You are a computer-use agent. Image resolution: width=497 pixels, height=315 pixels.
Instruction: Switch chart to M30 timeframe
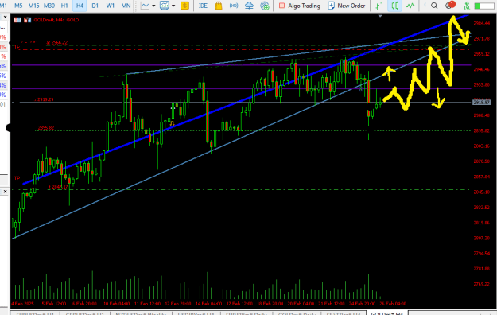(49, 6)
